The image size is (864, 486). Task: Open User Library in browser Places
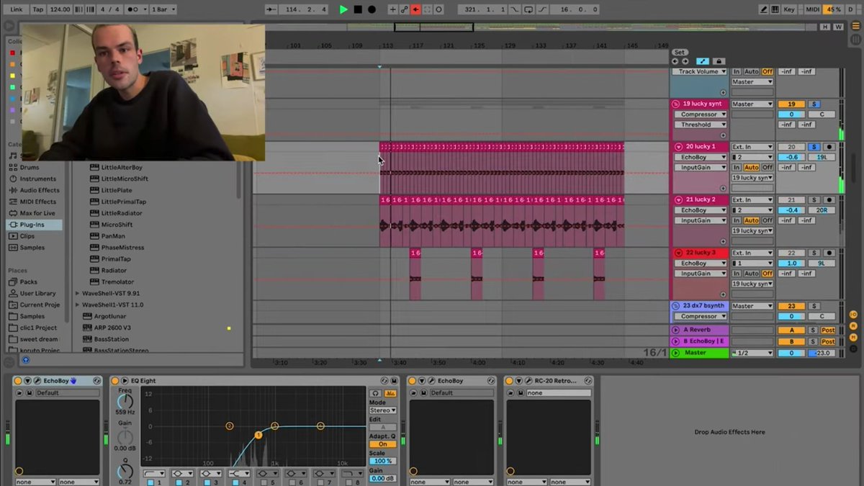pos(37,294)
